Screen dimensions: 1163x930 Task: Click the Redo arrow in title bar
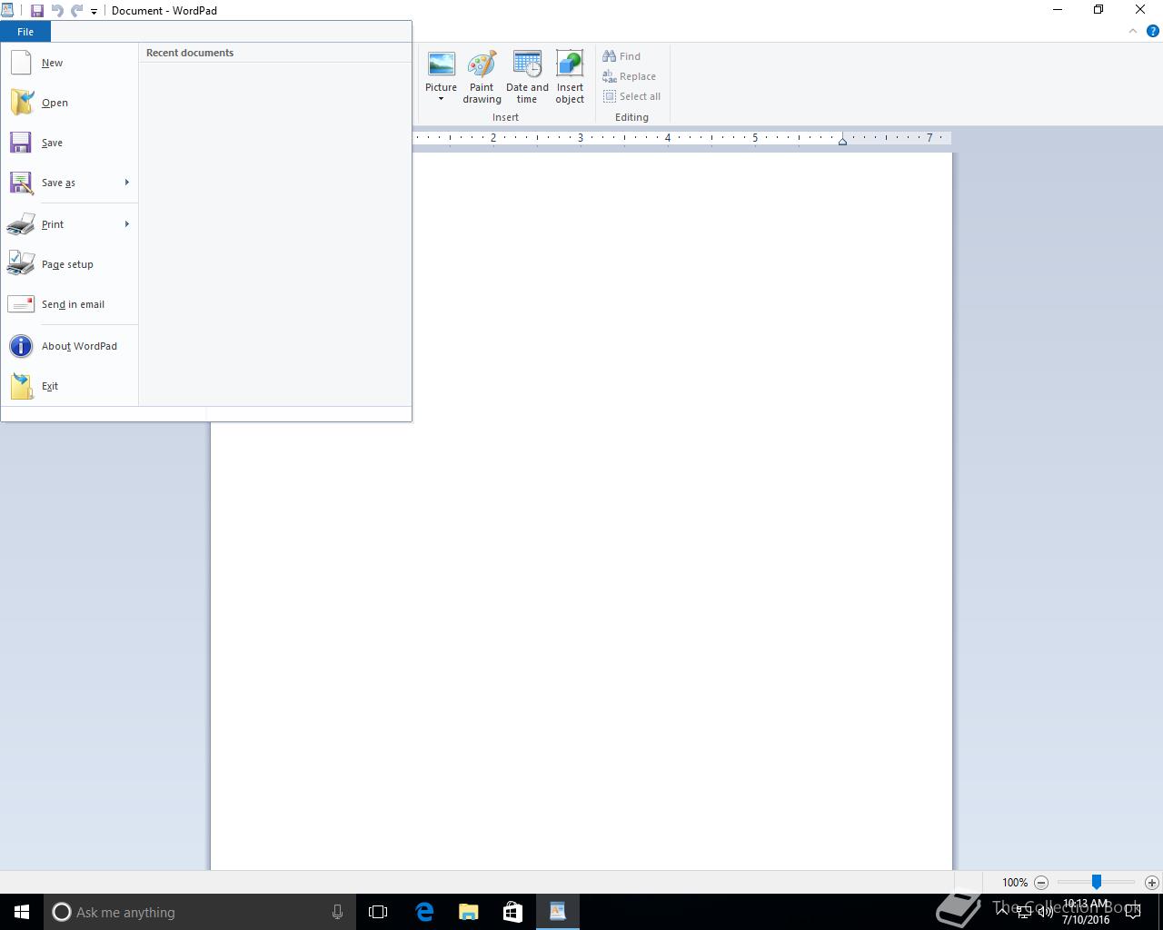tap(77, 11)
